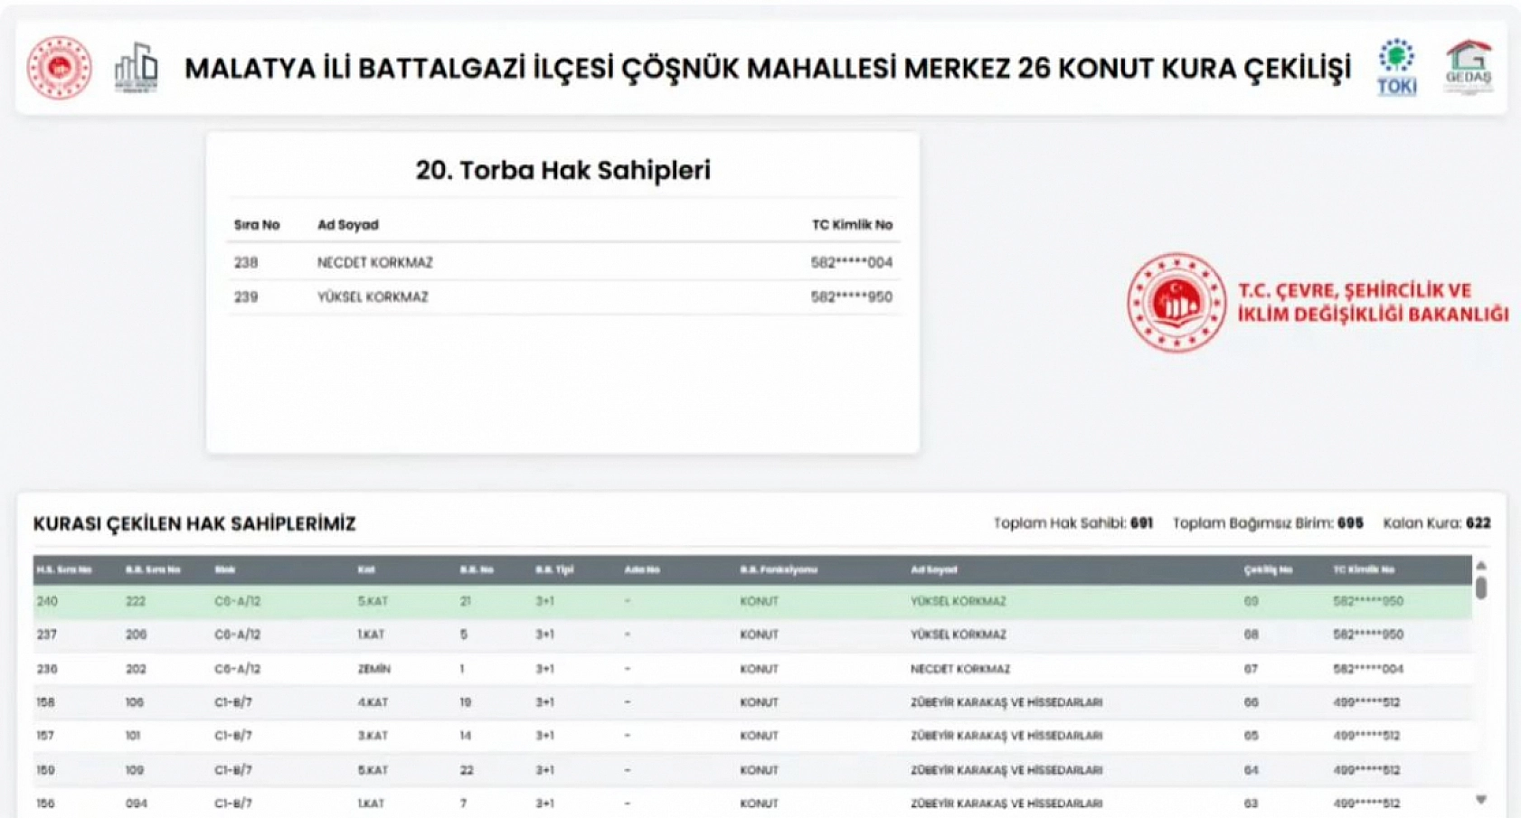The image size is (1521, 818).
Task: Click the 20. Torba Hak Sahipleri heading
Action: coord(562,167)
